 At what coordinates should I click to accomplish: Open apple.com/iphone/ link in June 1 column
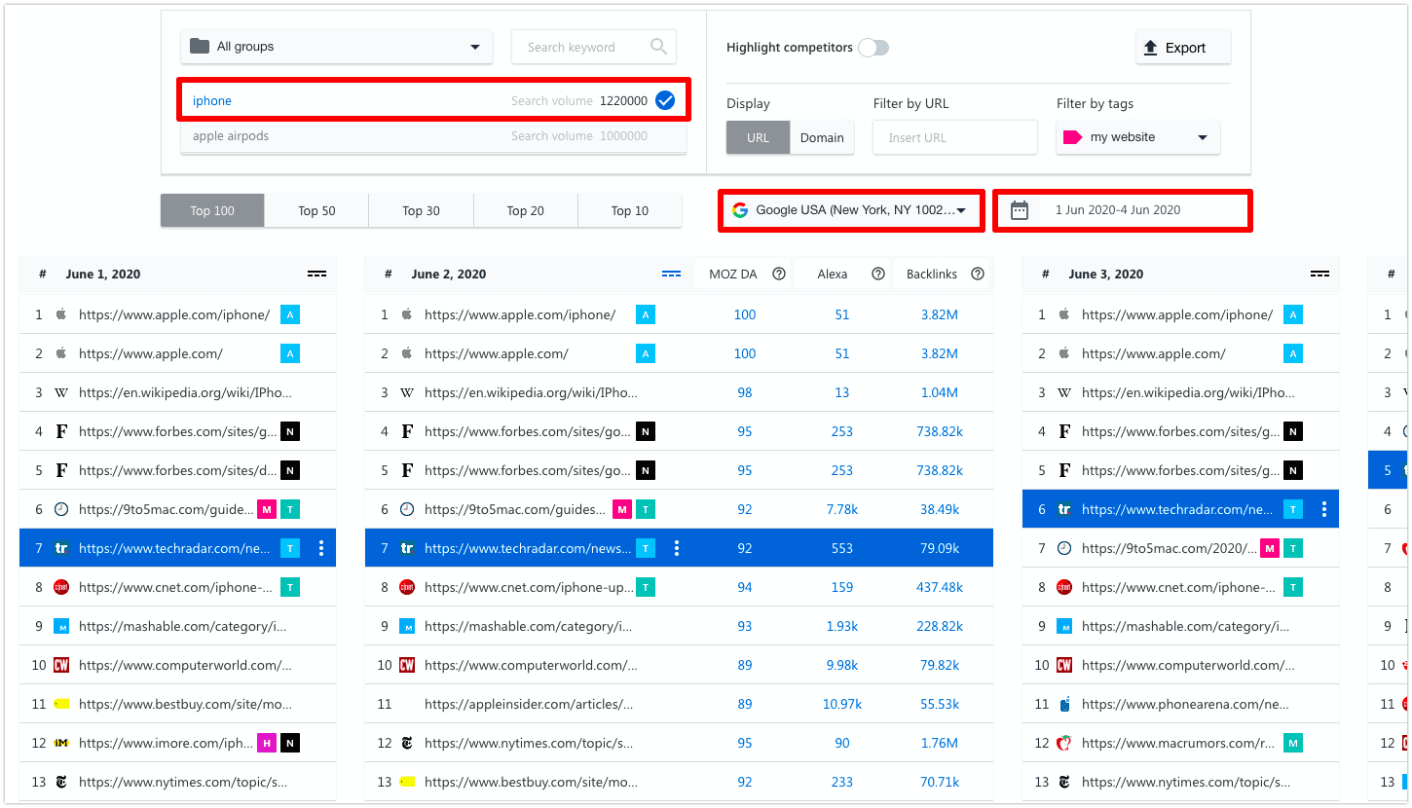(174, 314)
